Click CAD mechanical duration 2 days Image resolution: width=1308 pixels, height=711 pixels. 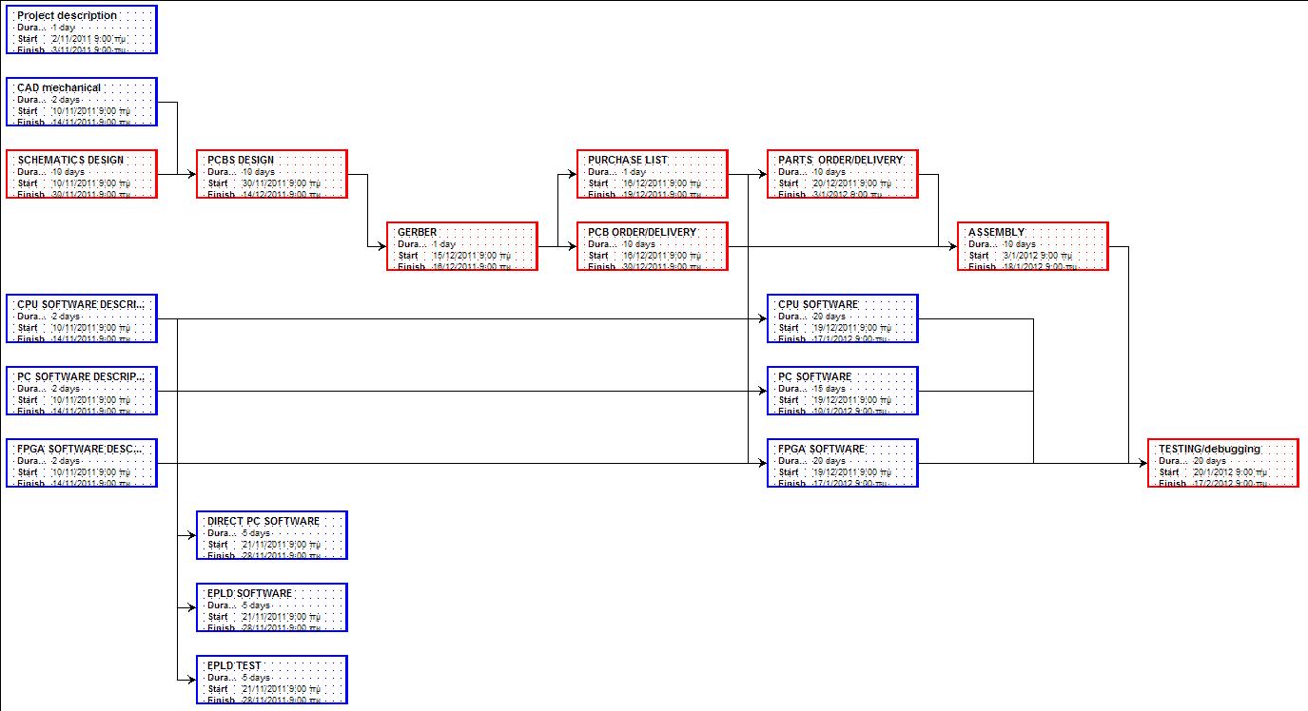(66, 100)
